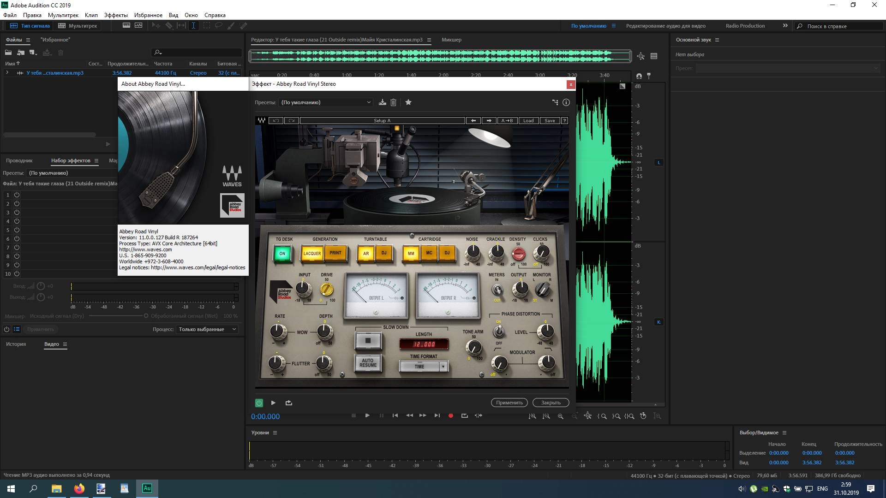The width and height of the screenshot is (886, 498).
Task: Toggle power for effect slot 1
Action: 17,195
